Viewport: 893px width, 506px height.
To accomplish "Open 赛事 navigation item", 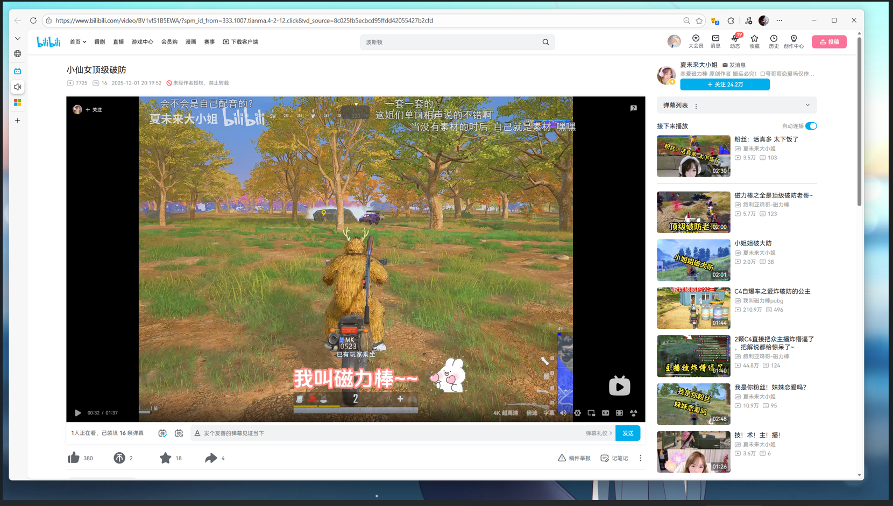I will point(209,42).
